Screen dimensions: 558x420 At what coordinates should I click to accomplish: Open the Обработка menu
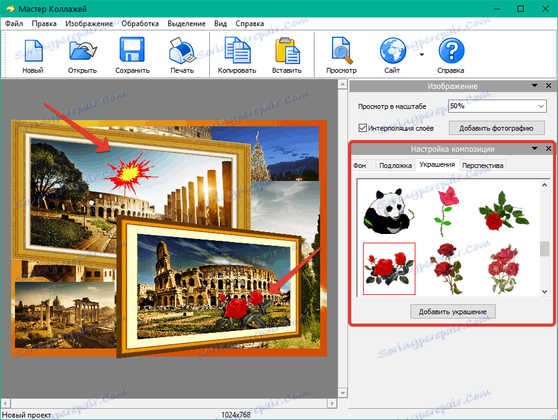click(x=140, y=24)
